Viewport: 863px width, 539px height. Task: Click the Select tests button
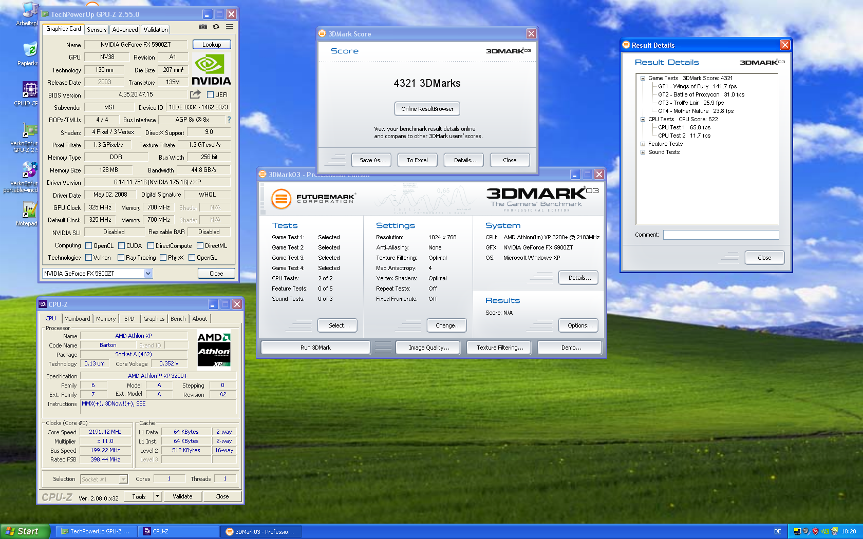(337, 325)
